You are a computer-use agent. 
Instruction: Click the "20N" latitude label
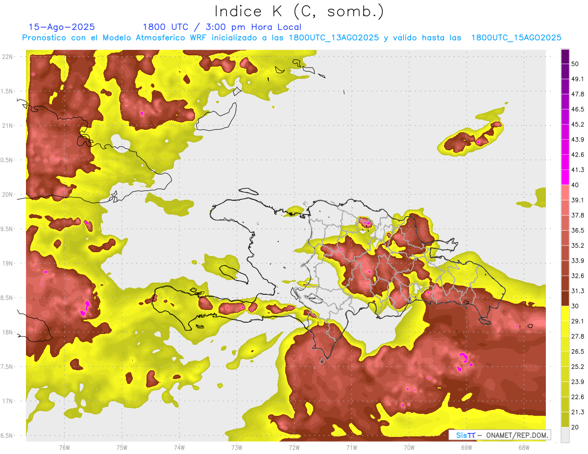click(8, 194)
